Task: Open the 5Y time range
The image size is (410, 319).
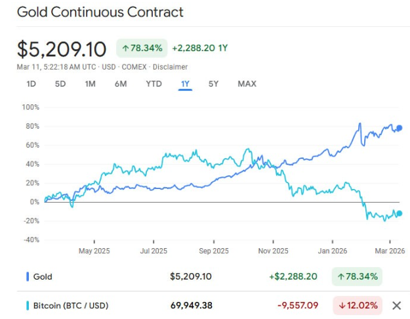Action: (x=214, y=83)
